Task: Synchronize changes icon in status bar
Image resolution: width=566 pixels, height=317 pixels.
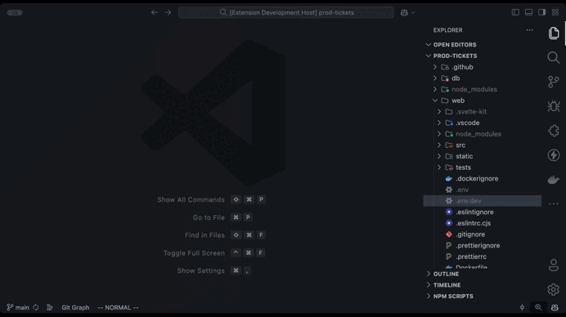Action: coord(36,307)
